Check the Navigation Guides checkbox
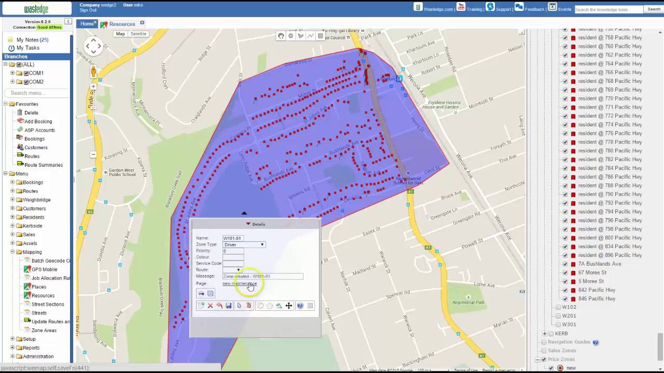The width and height of the screenshot is (664, 373). [544, 342]
